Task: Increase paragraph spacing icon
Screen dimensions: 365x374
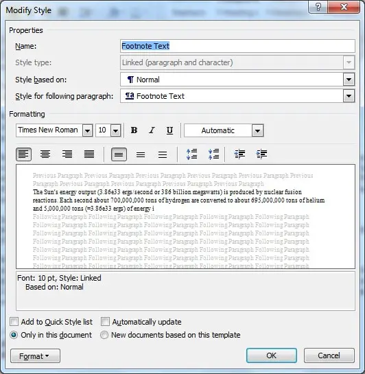Action: (x=191, y=154)
